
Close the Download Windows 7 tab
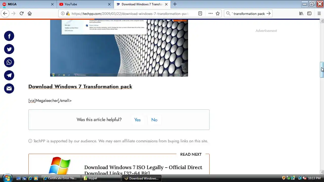(166, 4)
